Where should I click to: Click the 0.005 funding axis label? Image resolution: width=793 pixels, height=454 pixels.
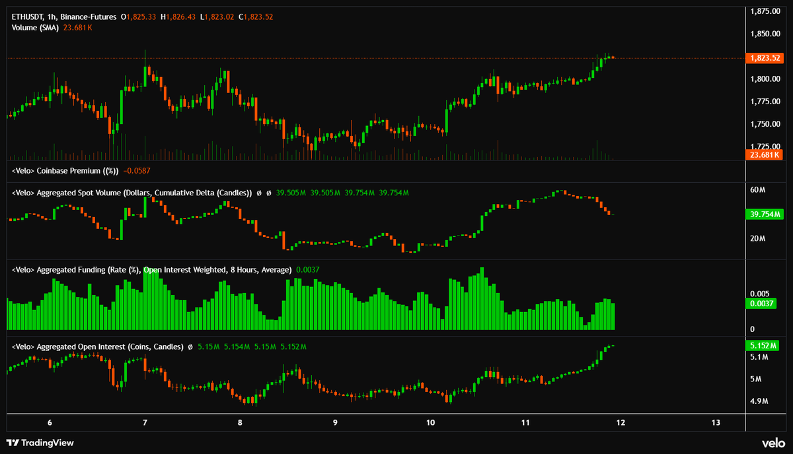click(x=760, y=294)
